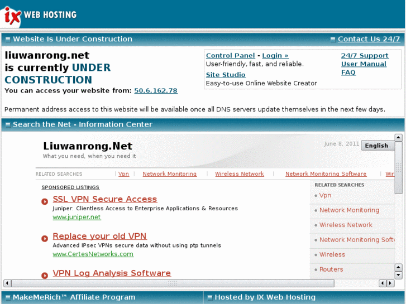Open the FAQ link
This screenshot has height=304, width=406.
click(348, 73)
